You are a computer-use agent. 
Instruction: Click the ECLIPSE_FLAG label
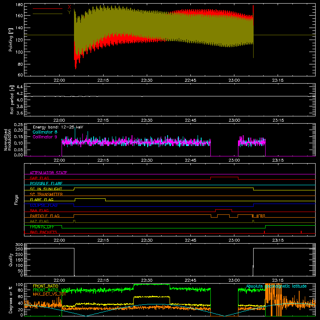(44, 205)
